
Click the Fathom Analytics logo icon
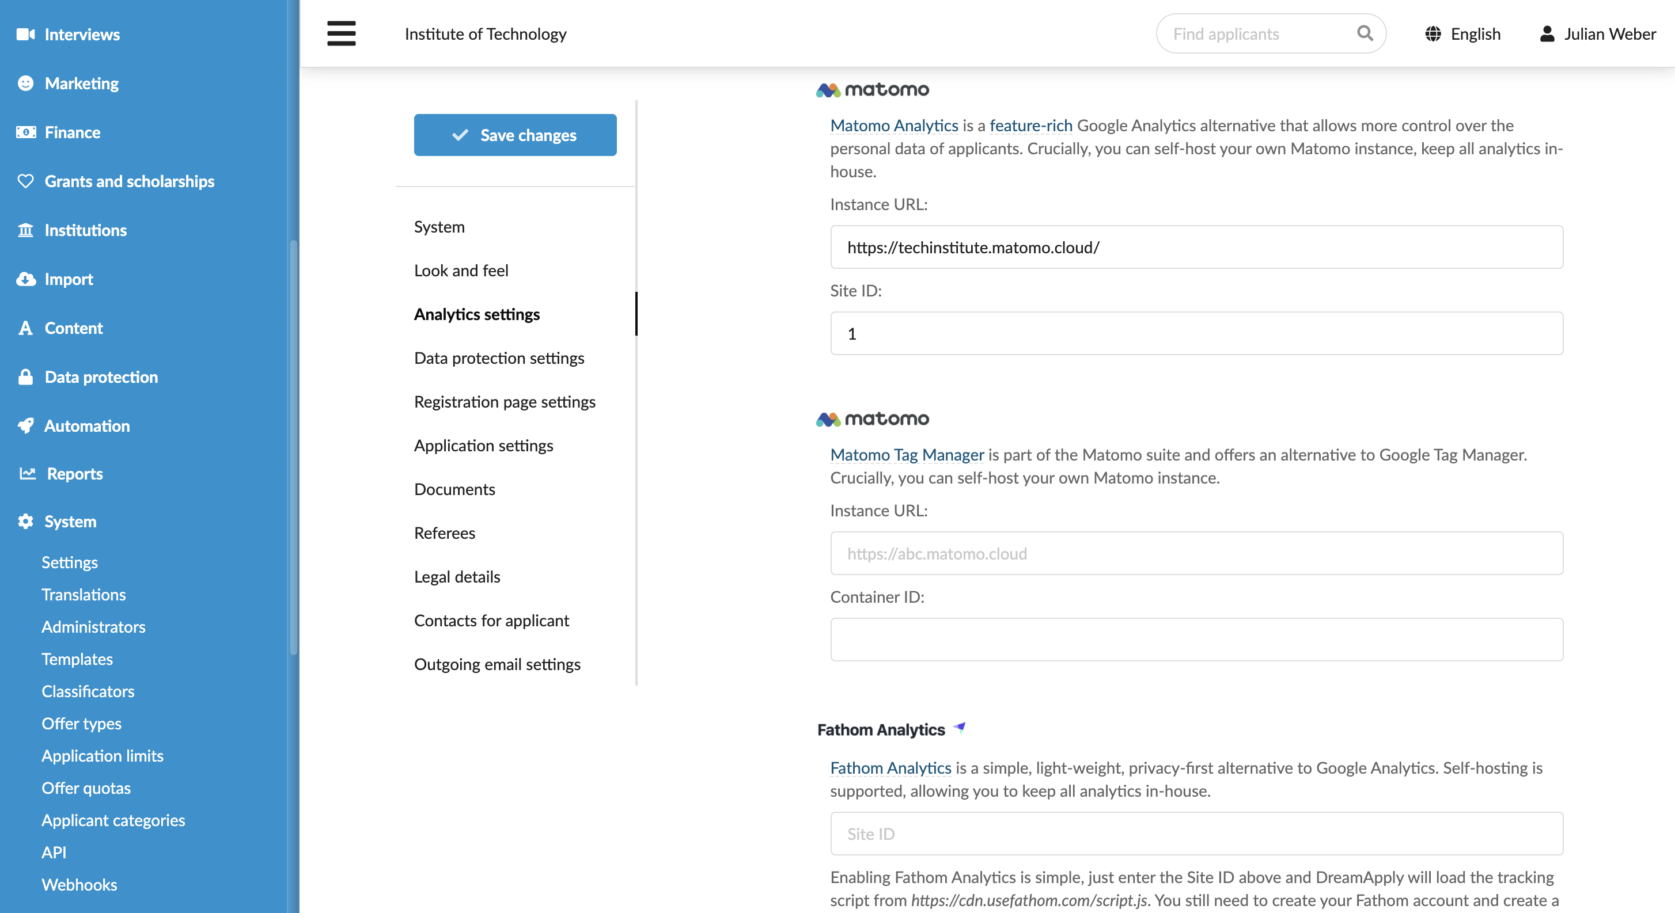pos(960,728)
